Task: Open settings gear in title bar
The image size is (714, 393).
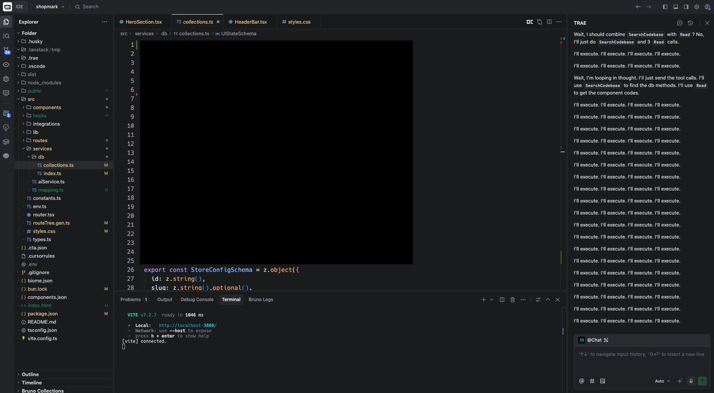Action: pyautogui.click(x=697, y=7)
